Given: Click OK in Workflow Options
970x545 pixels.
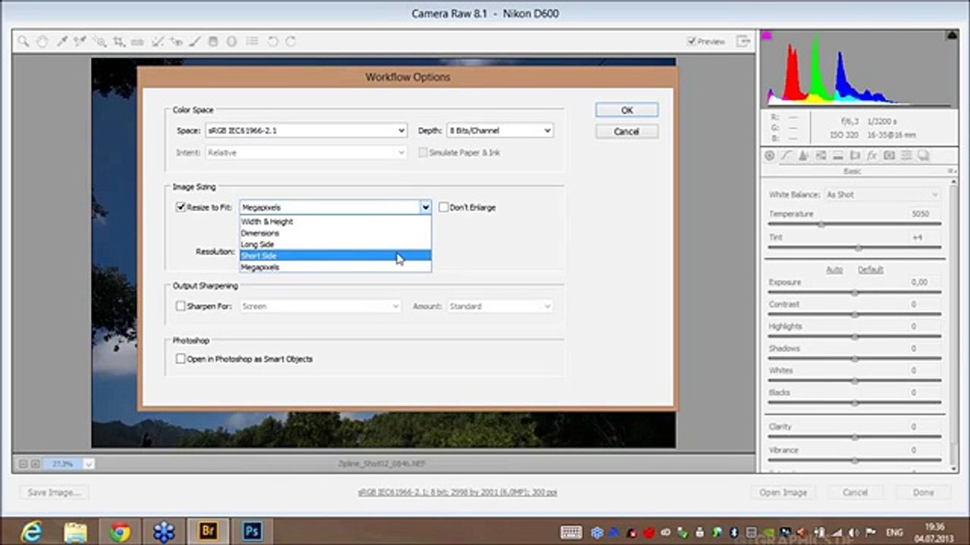Looking at the screenshot, I should [x=627, y=111].
